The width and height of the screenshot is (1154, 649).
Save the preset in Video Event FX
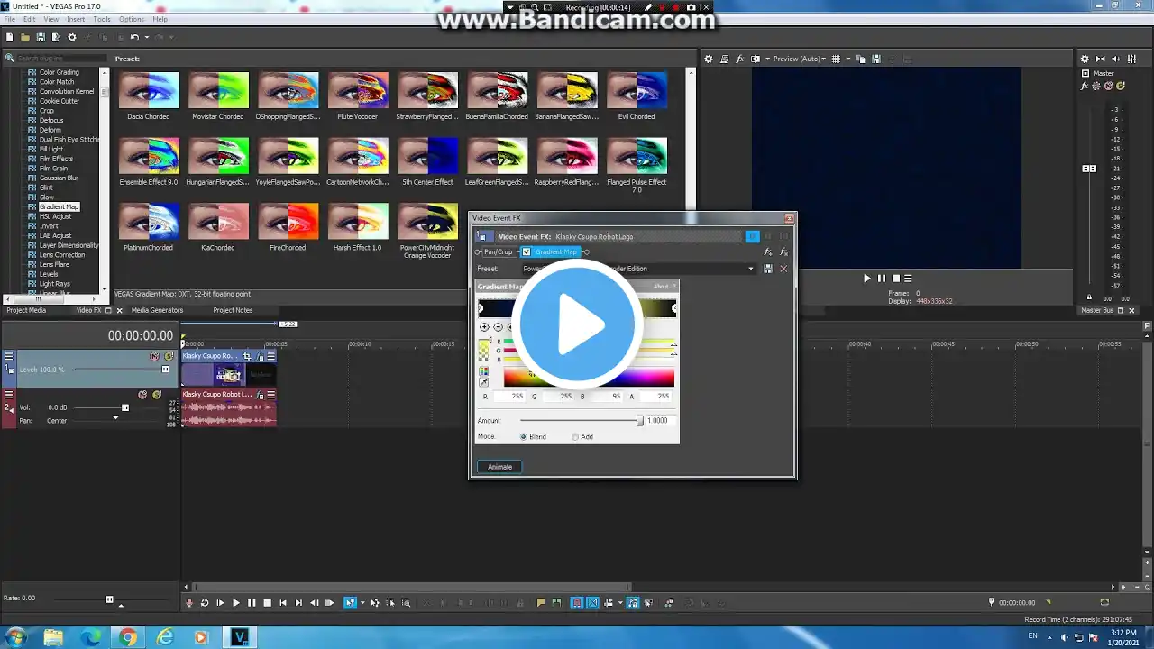click(768, 269)
